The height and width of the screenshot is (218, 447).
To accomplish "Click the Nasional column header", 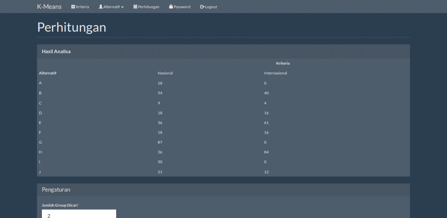I will click(x=165, y=73).
